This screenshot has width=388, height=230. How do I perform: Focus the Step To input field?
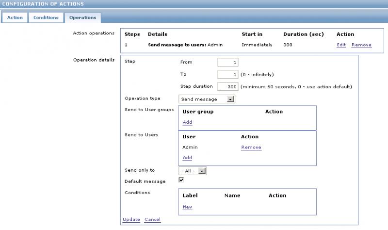[228, 75]
